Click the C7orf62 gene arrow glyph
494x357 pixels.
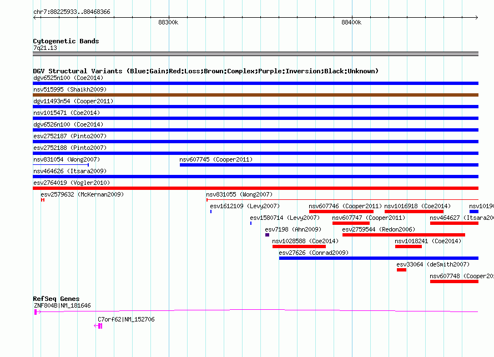click(x=98, y=326)
